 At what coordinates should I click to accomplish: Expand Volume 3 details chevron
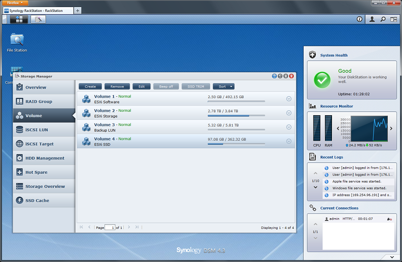tap(288, 127)
